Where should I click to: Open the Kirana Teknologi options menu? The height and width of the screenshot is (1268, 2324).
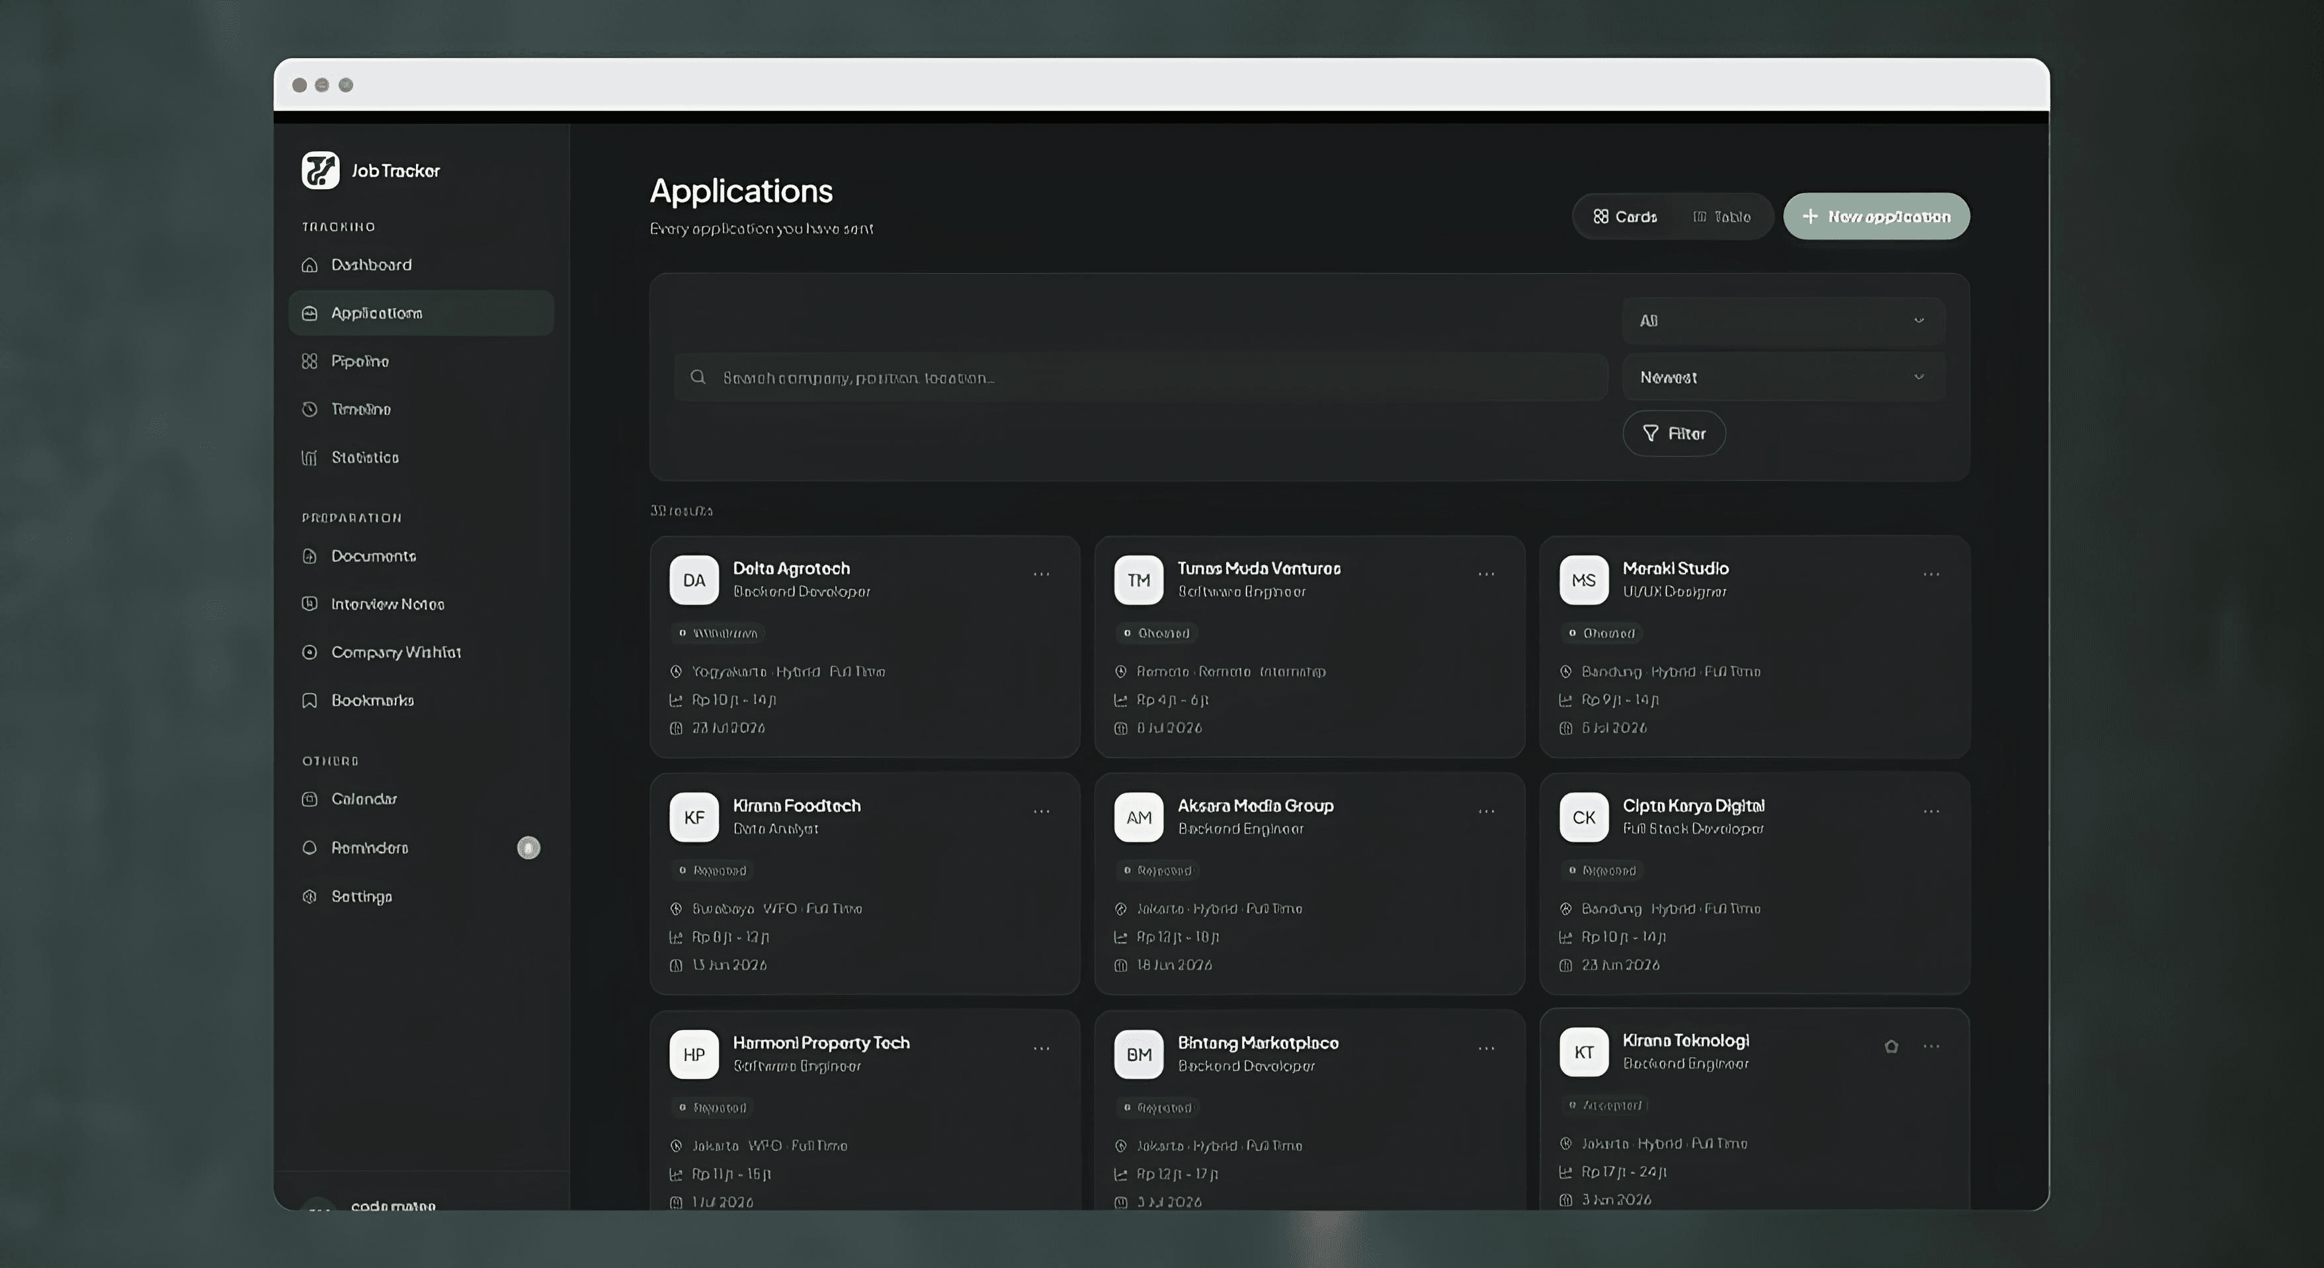[1930, 1047]
